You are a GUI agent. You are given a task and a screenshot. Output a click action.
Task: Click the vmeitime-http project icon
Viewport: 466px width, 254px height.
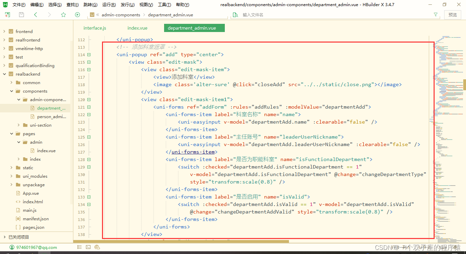coord(11,48)
